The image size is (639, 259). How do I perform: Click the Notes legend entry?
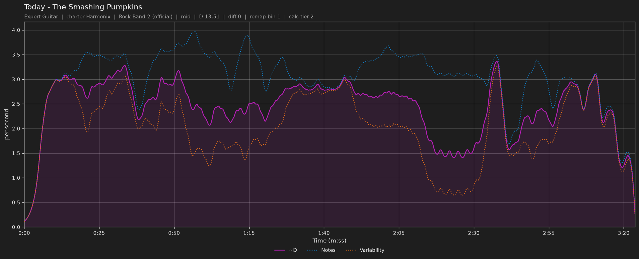(321, 250)
